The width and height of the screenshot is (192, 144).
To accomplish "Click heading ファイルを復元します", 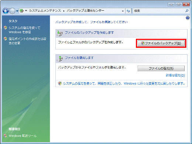I will [79, 58].
